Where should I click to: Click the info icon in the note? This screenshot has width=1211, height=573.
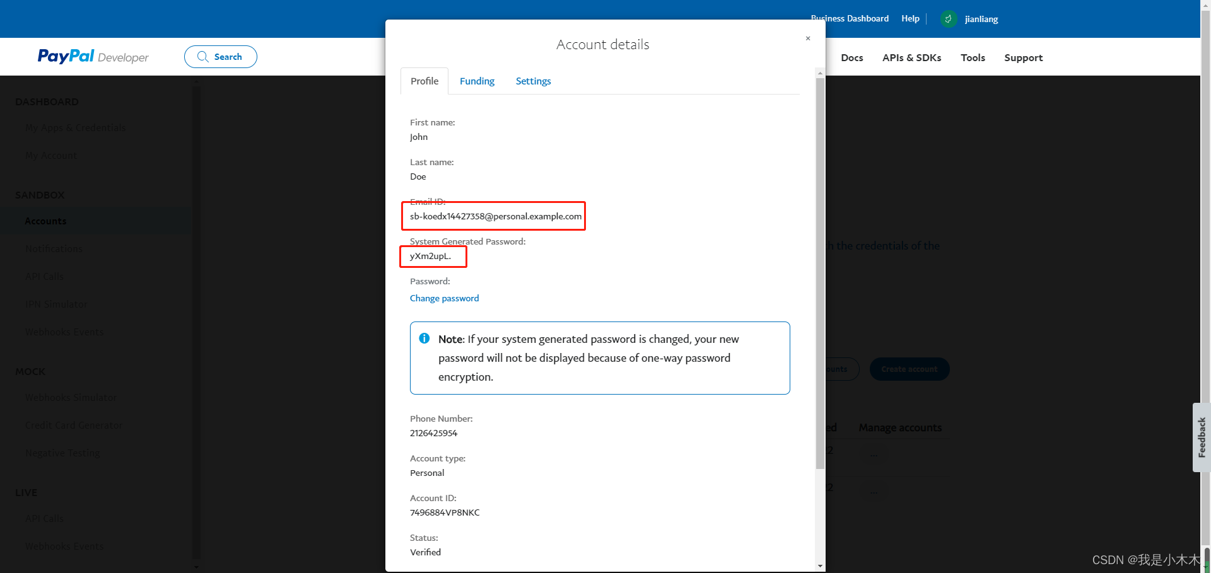tap(424, 339)
